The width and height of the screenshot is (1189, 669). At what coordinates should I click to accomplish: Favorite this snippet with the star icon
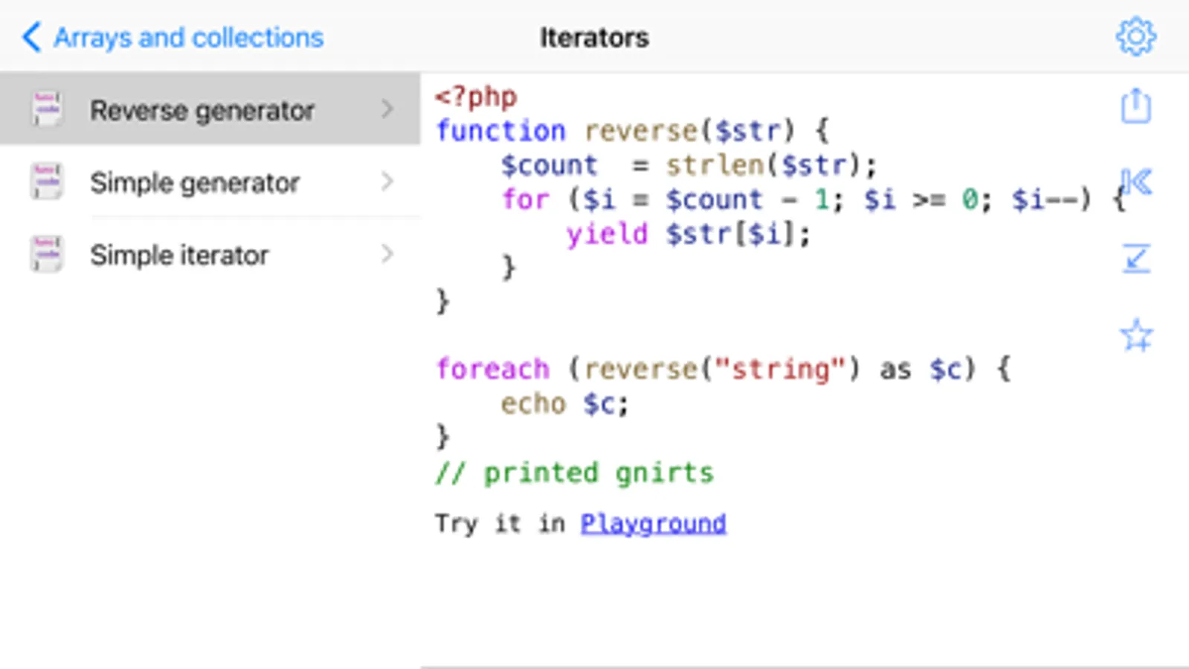[1135, 335]
